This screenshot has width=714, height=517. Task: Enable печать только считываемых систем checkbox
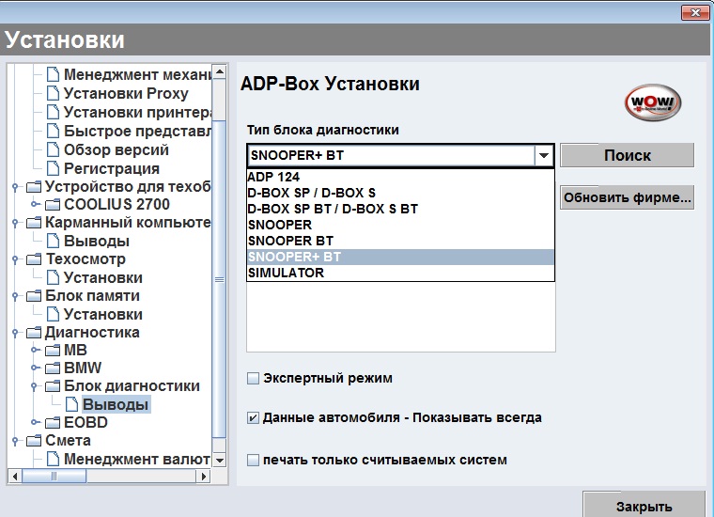[253, 460]
